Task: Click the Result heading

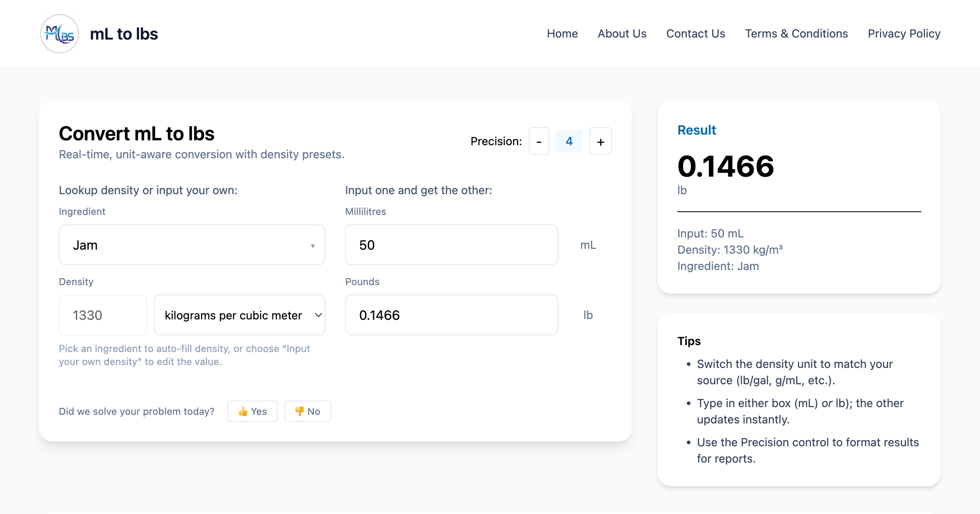Action: (x=697, y=130)
